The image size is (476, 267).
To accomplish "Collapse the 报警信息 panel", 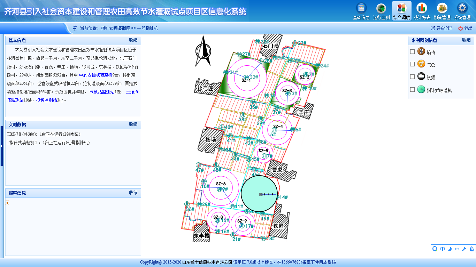I will tap(133, 193).
